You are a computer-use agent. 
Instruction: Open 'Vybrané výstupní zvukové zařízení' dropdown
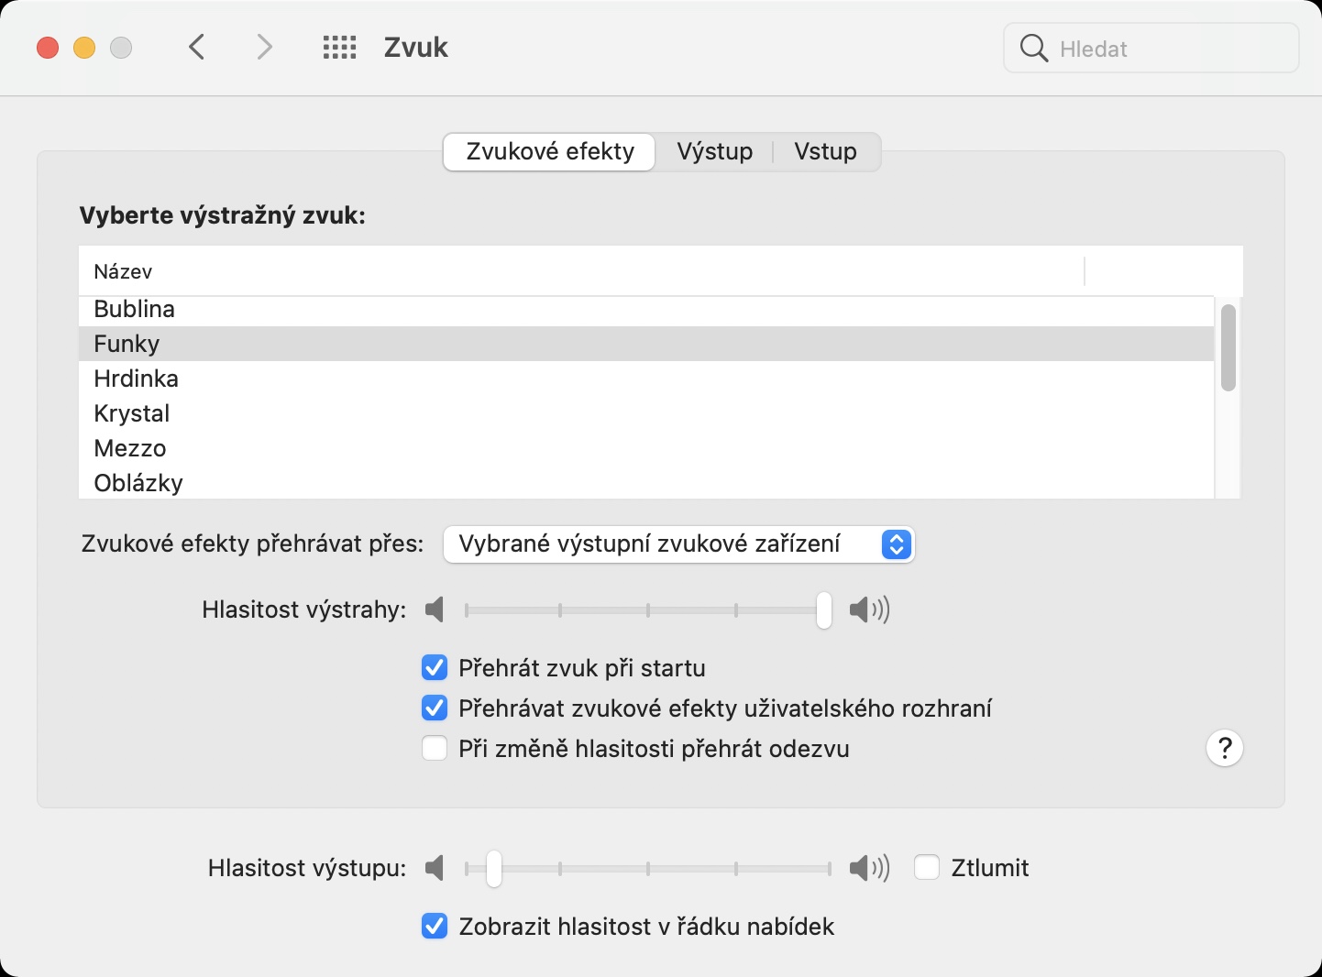point(678,544)
